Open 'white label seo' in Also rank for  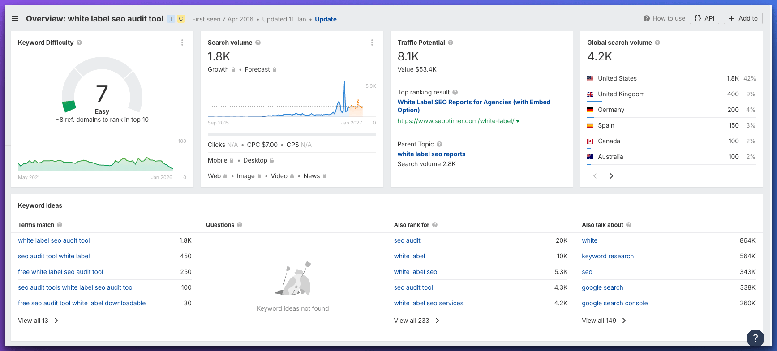[x=416, y=272]
